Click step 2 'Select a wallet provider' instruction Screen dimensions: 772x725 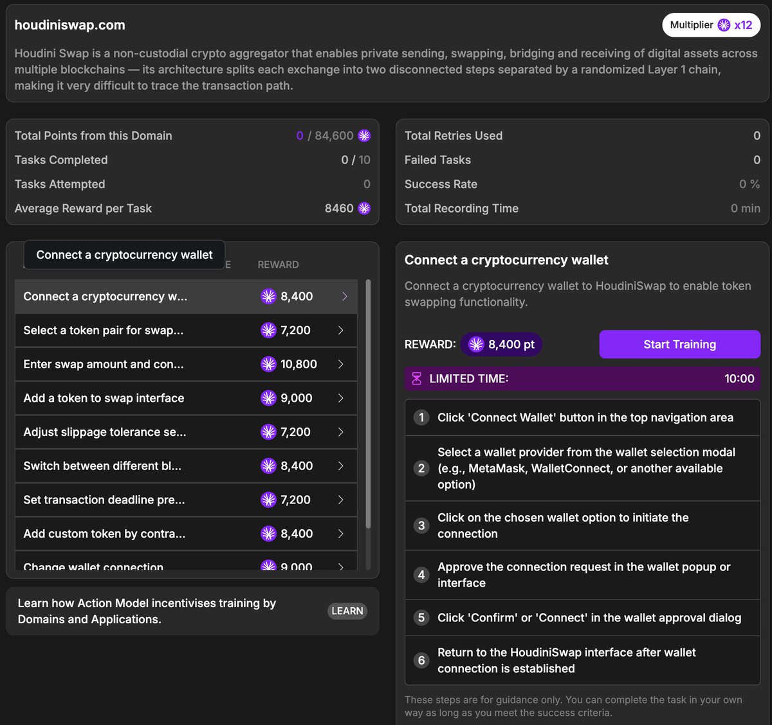tap(582, 468)
